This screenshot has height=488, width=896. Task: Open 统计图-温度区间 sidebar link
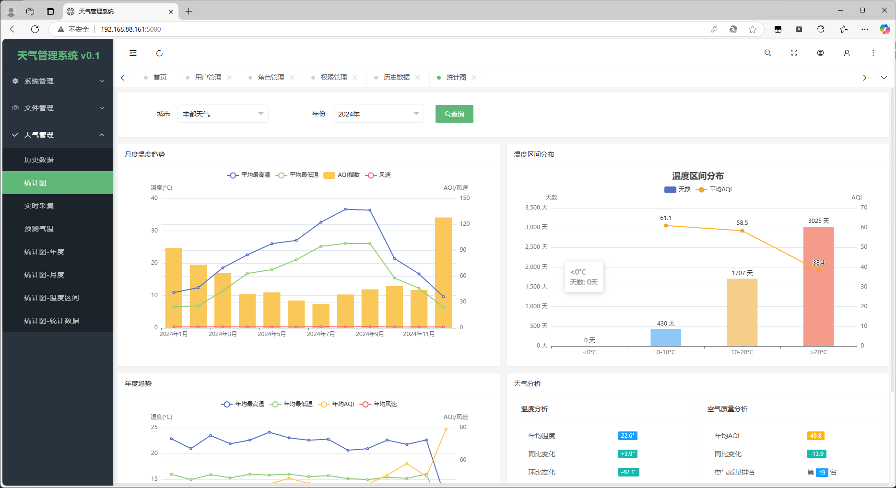pos(58,298)
